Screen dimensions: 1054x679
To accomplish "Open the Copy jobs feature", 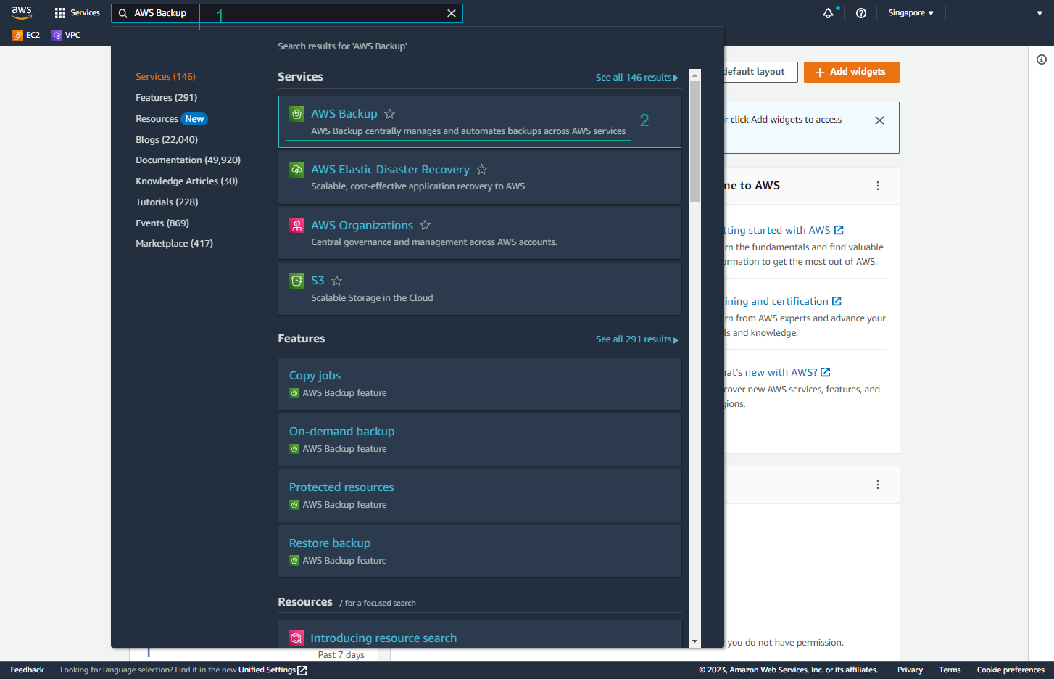I will pos(315,375).
